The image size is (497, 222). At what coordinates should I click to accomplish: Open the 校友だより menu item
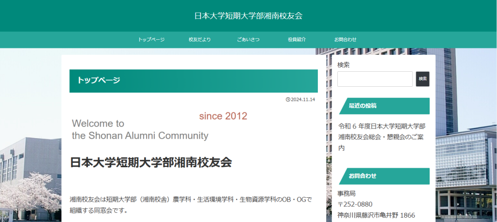point(199,40)
